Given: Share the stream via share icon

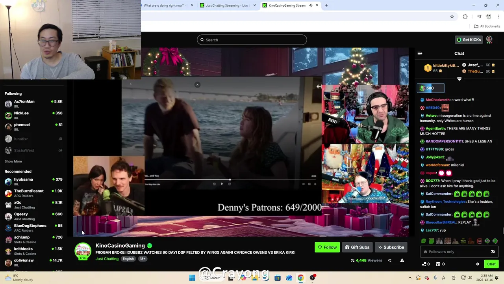Looking at the screenshot, I should click(x=389, y=260).
